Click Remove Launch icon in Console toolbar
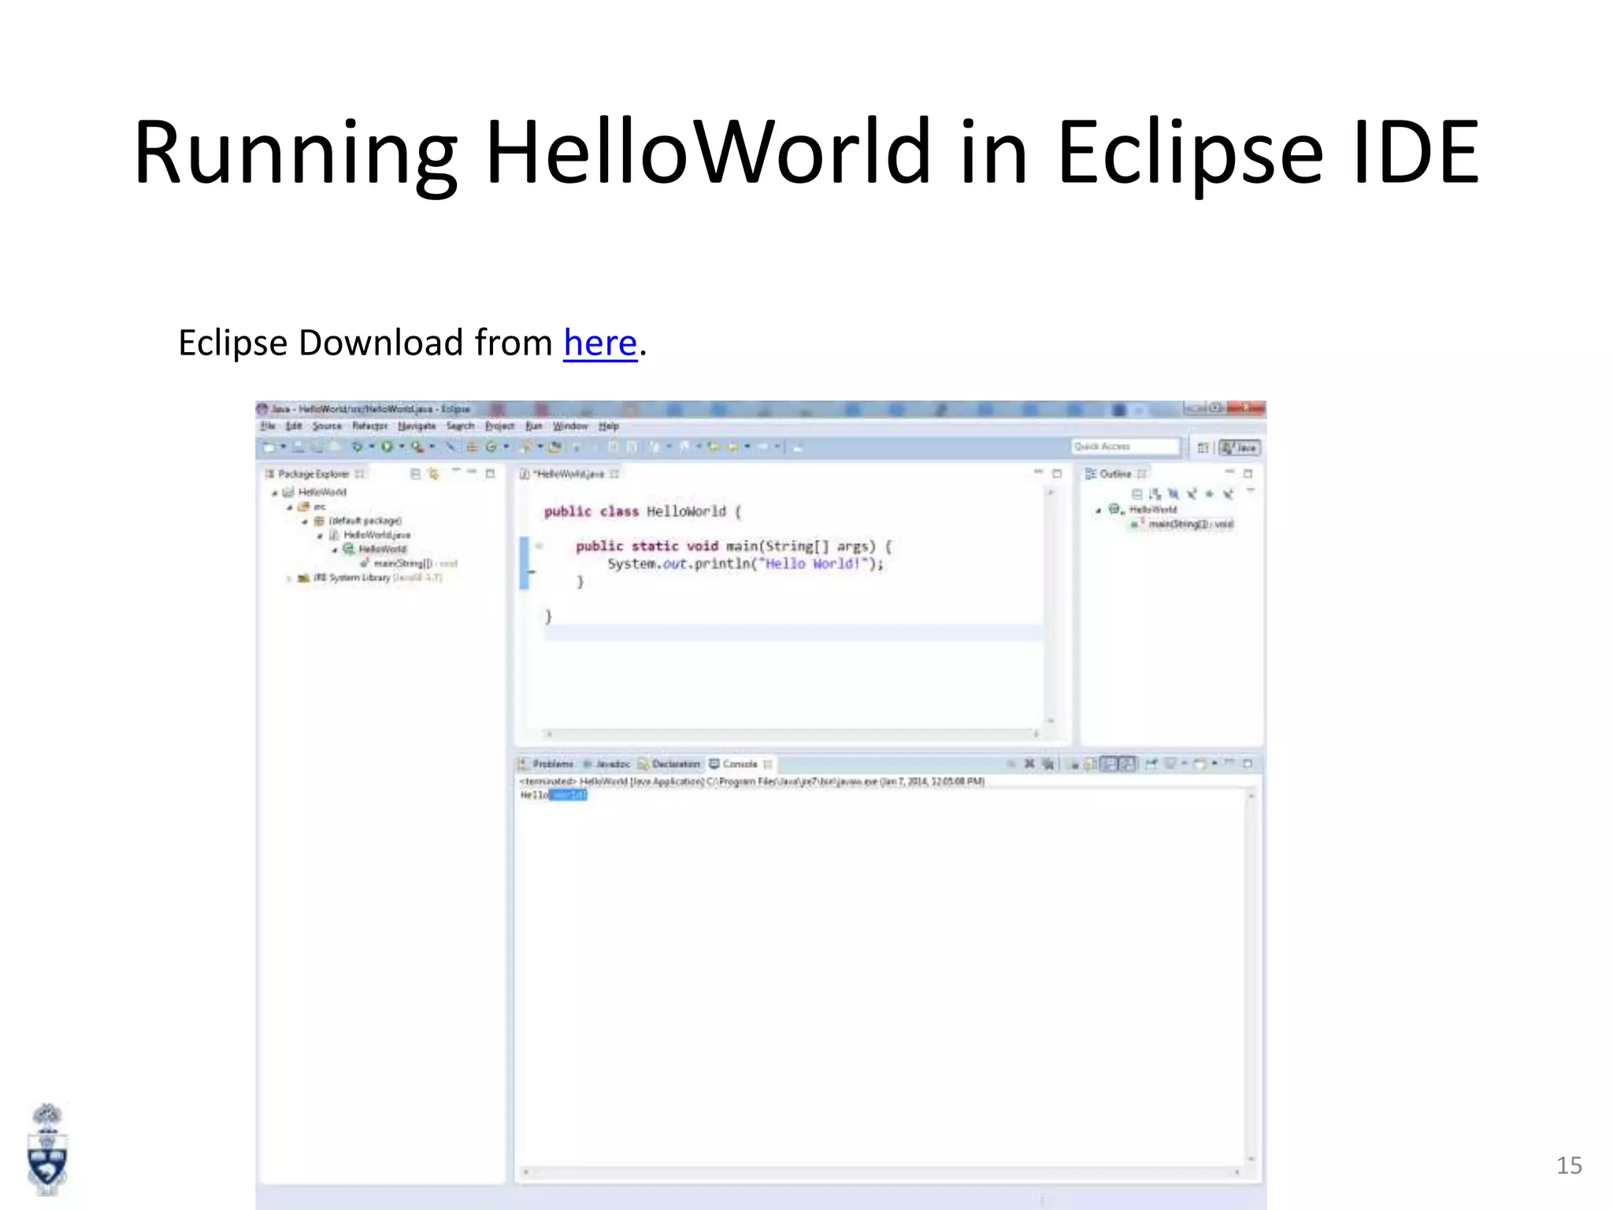The width and height of the screenshot is (1613, 1210). click(x=1029, y=763)
